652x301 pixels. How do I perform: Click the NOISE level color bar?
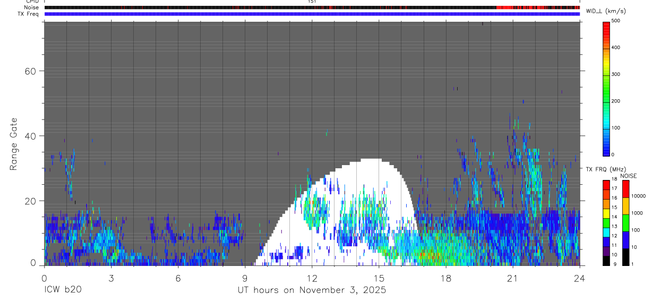[x=626, y=222]
